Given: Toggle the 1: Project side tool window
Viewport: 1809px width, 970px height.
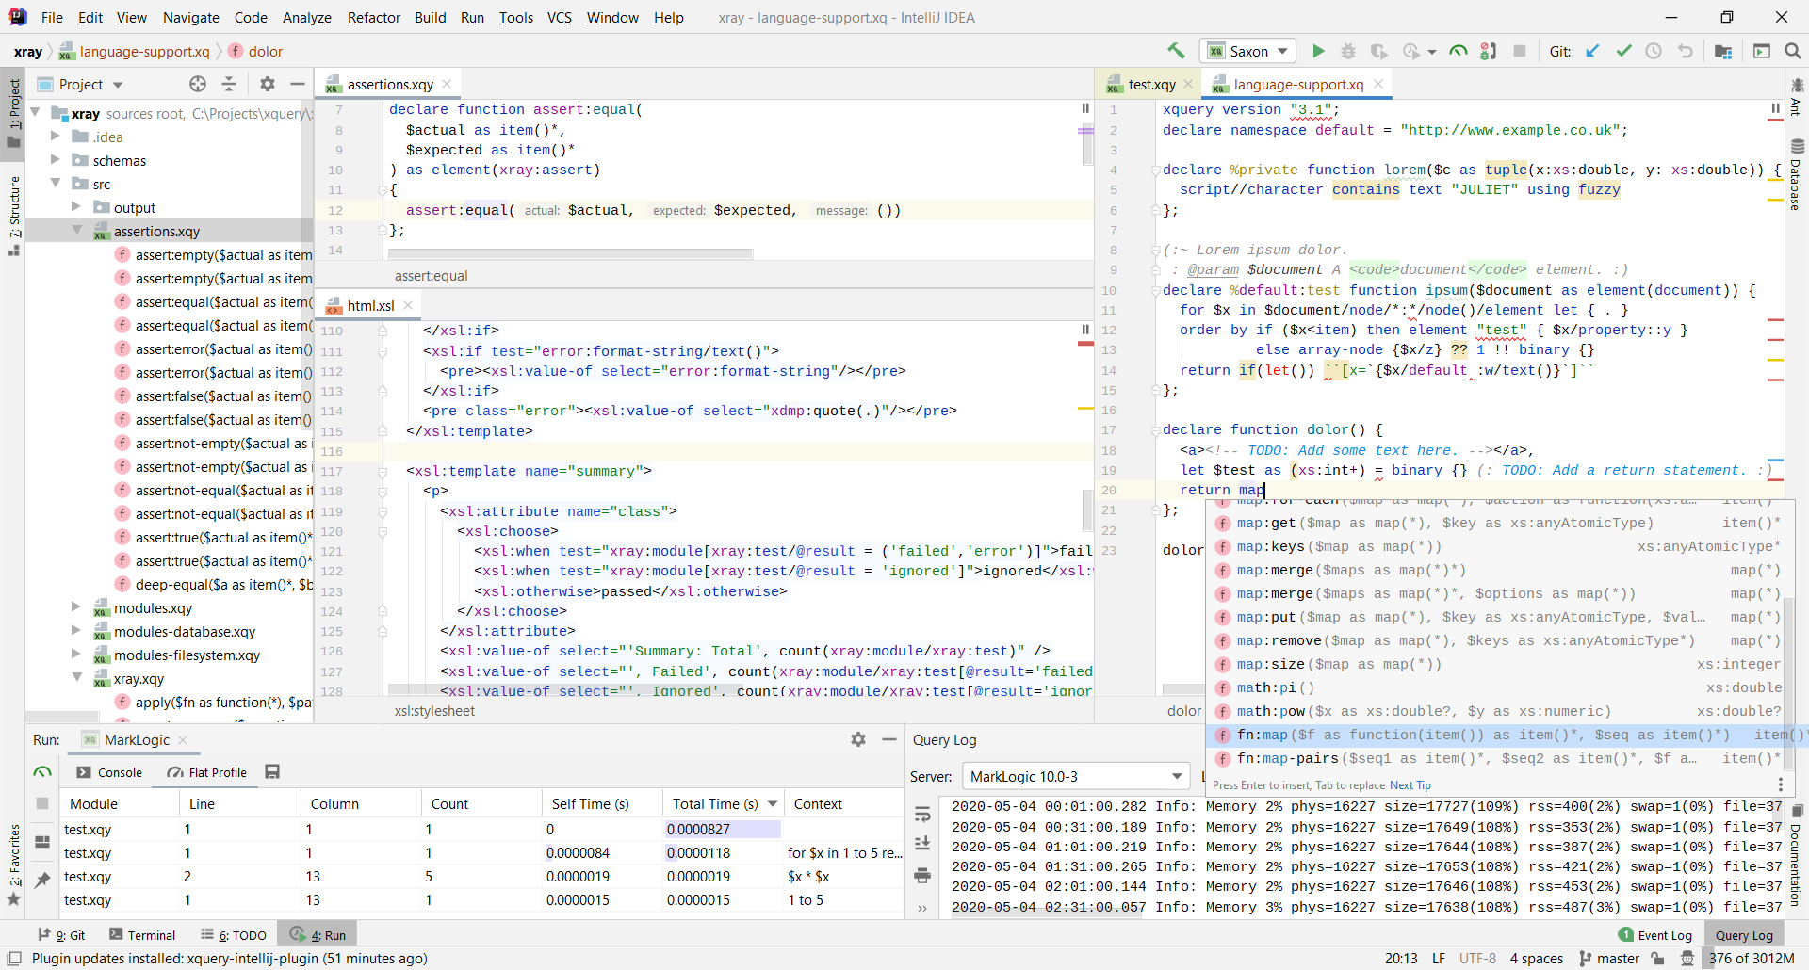Looking at the screenshot, I should click(x=14, y=113).
